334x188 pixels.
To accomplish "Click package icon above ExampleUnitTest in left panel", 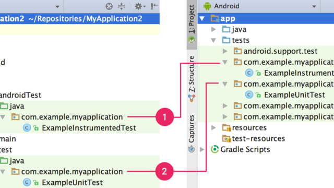I will tap(15, 171).
